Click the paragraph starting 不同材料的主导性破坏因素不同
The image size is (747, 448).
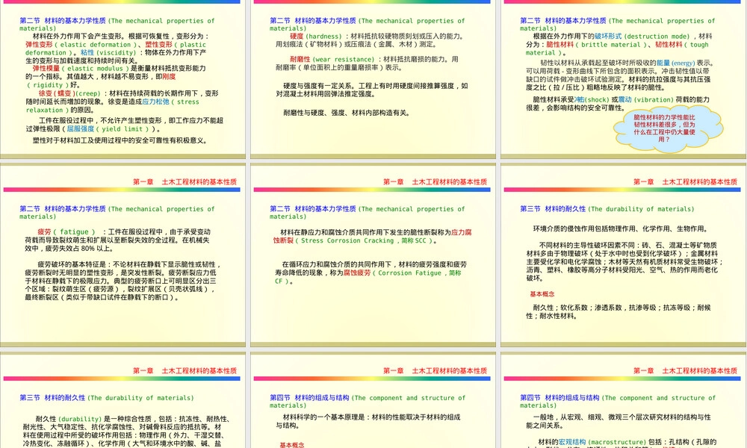[624, 261]
